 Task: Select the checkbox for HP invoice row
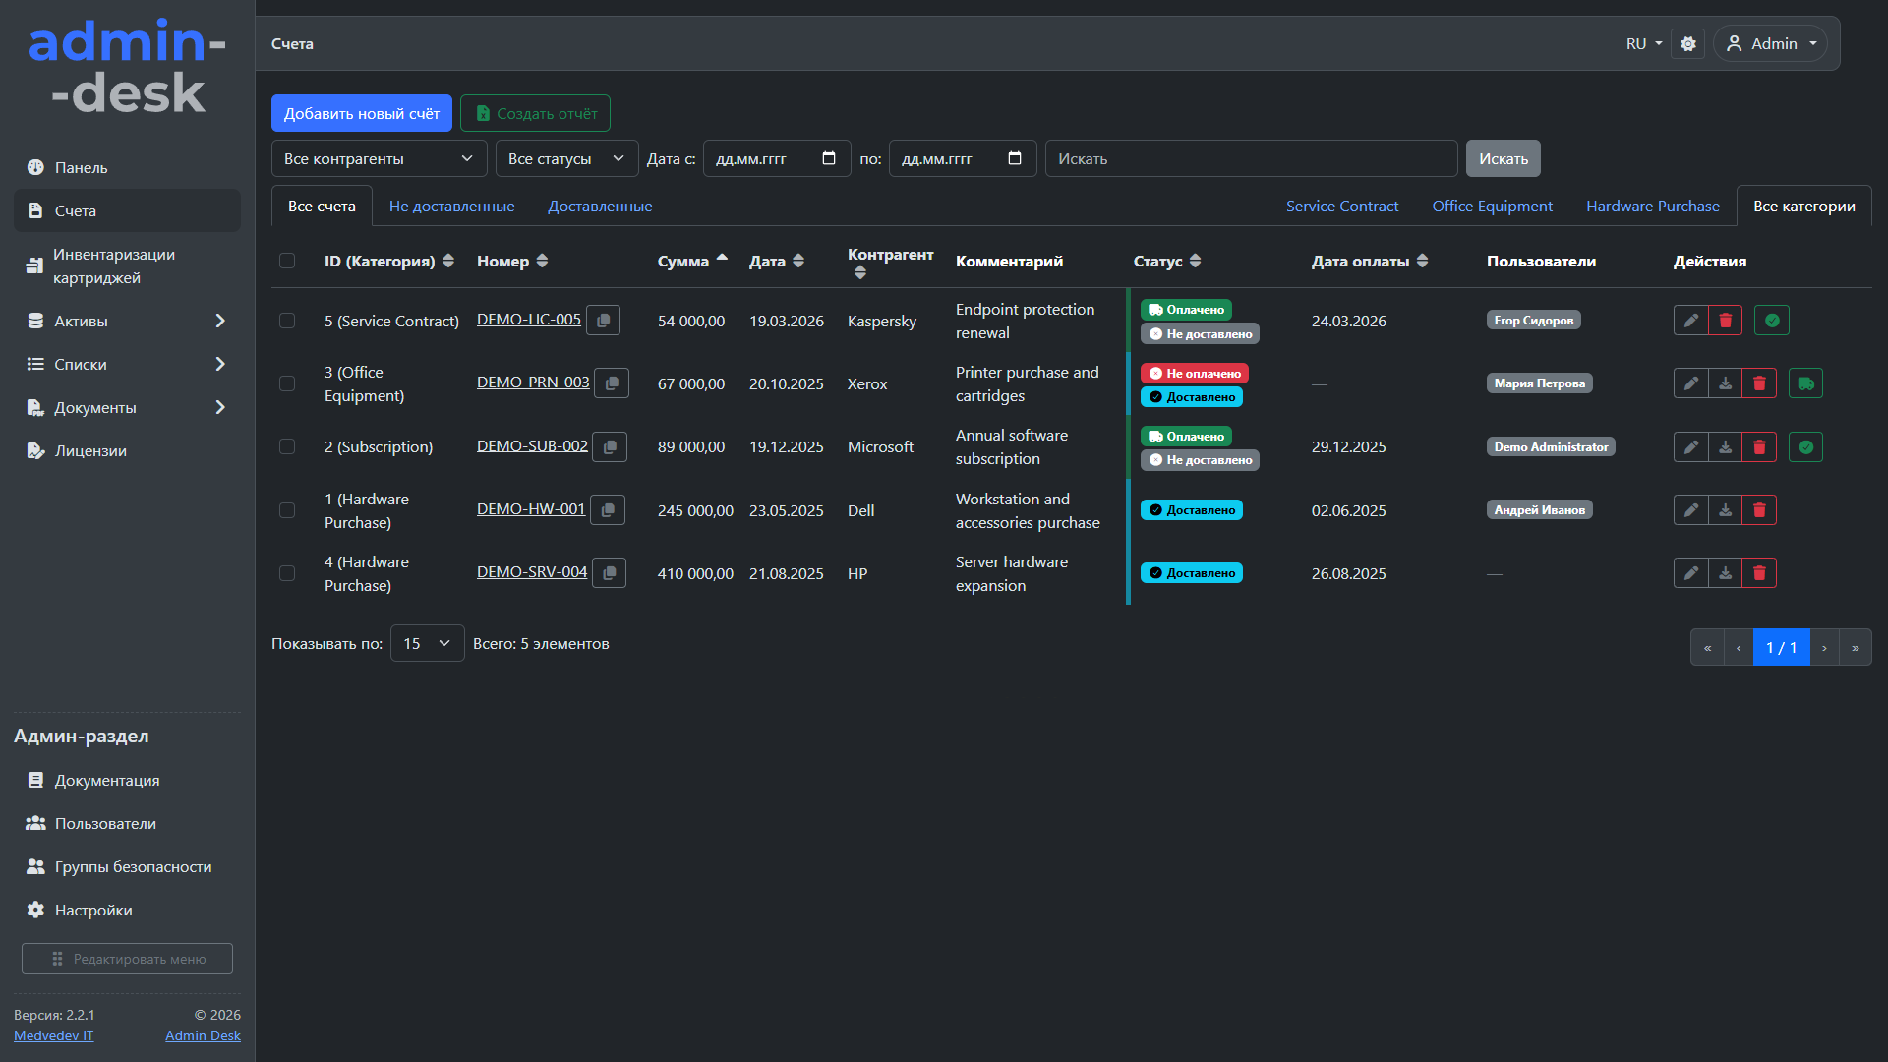click(x=287, y=573)
